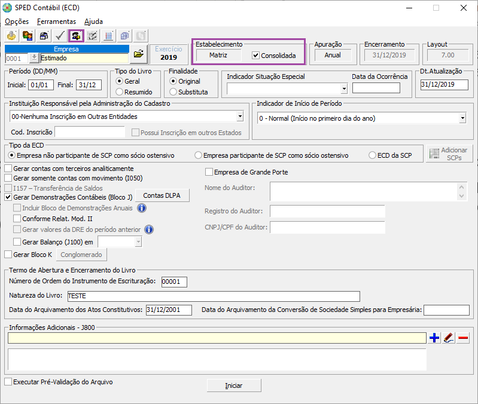Select Resumido book type
Image resolution: width=478 pixels, height=404 pixels.
tap(120, 92)
